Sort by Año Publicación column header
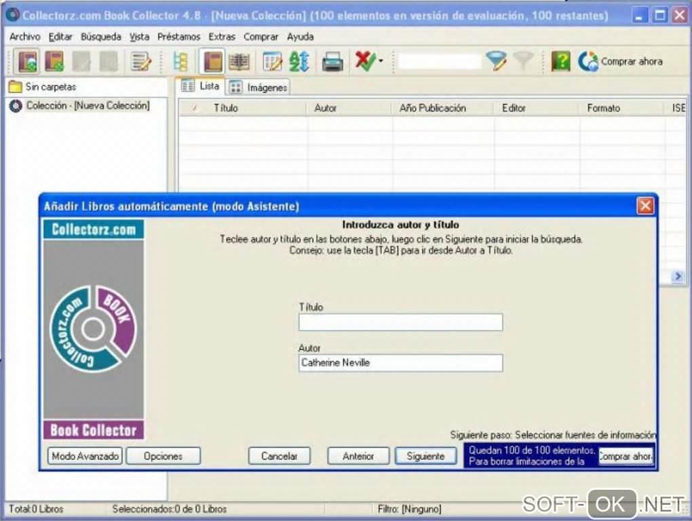Viewport: 692px width, 521px height. [x=443, y=108]
